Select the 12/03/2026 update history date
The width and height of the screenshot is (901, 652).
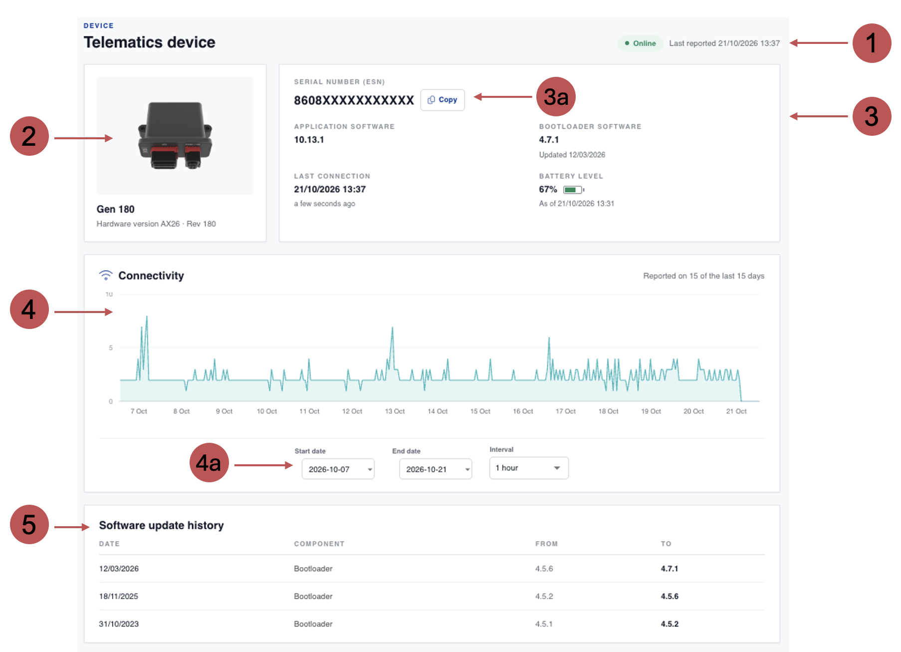point(119,569)
